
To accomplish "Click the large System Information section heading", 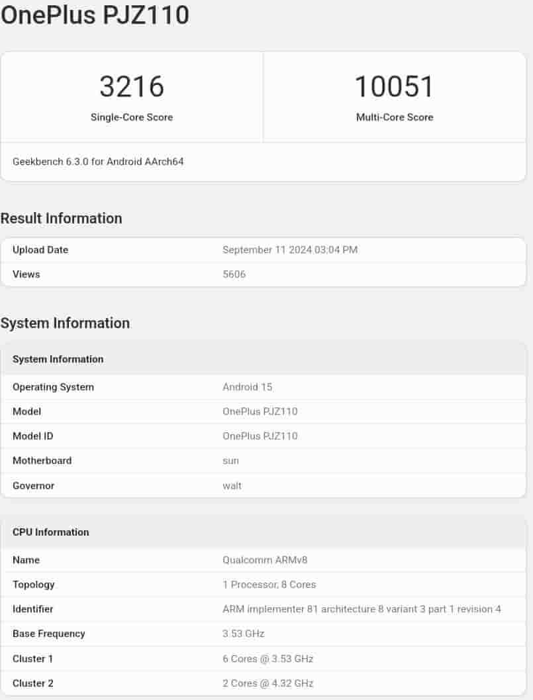I will click(65, 323).
